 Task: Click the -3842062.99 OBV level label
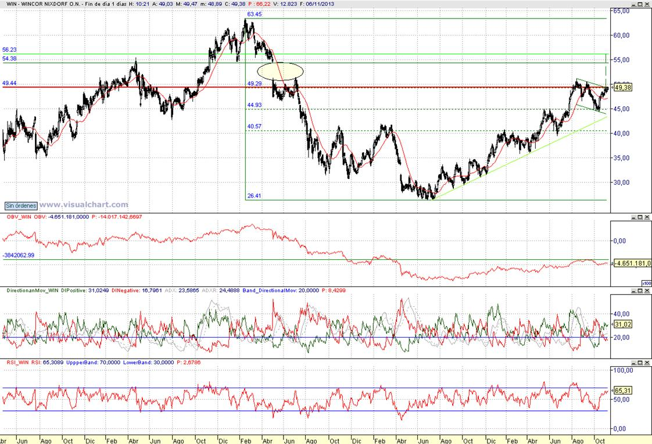coord(19,255)
